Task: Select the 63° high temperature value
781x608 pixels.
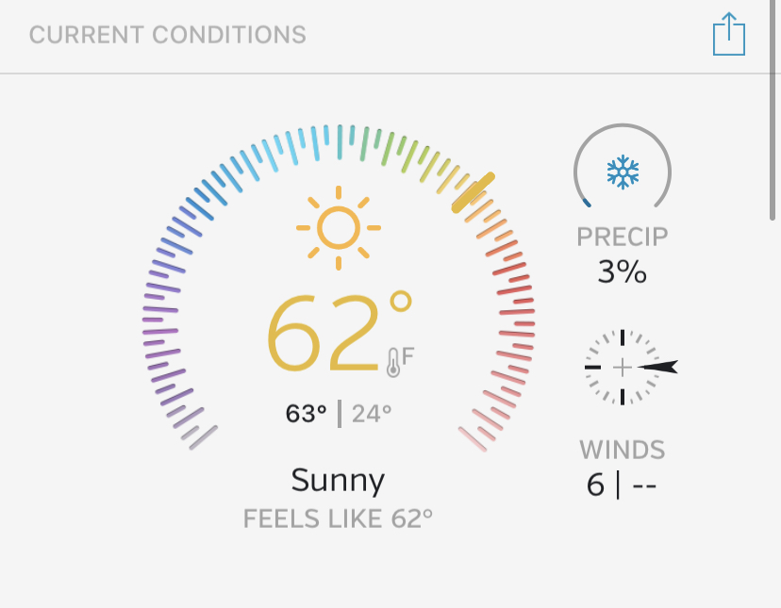Action: (x=306, y=413)
